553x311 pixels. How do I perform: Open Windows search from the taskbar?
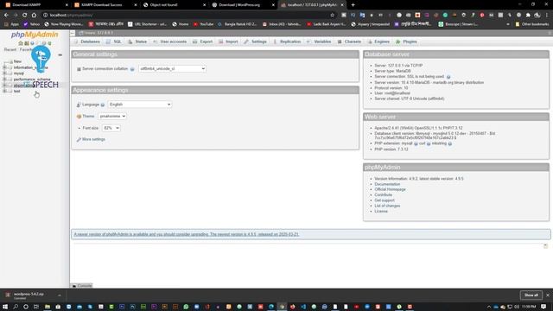click(16, 307)
